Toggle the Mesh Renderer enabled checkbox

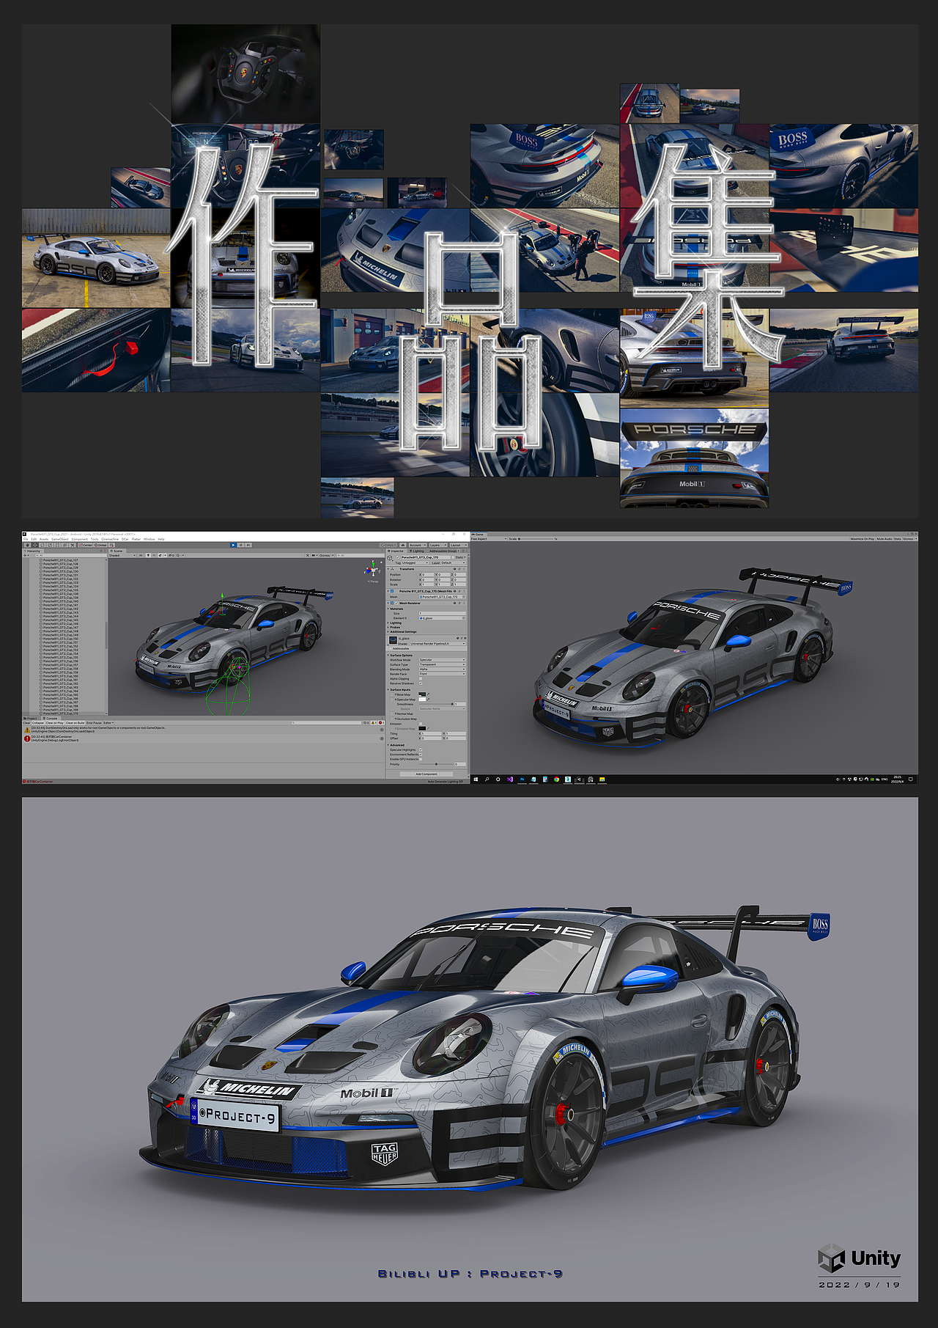396,603
